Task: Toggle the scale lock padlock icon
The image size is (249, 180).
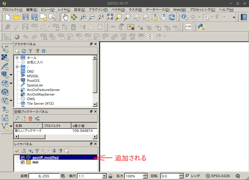Action: (x=110, y=176)
